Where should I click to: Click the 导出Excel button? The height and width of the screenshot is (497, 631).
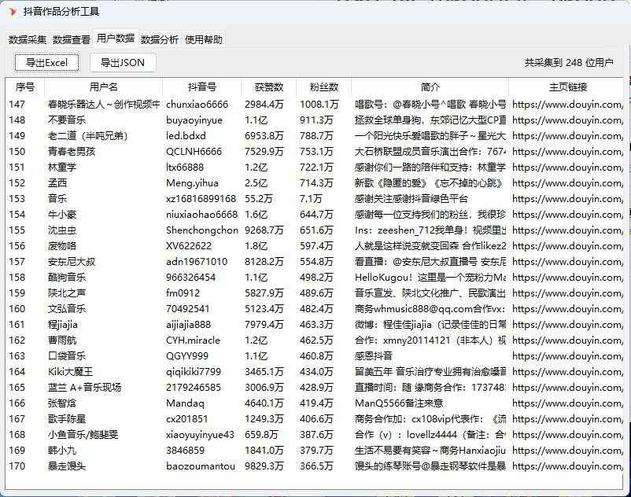(x=46, y=62)
